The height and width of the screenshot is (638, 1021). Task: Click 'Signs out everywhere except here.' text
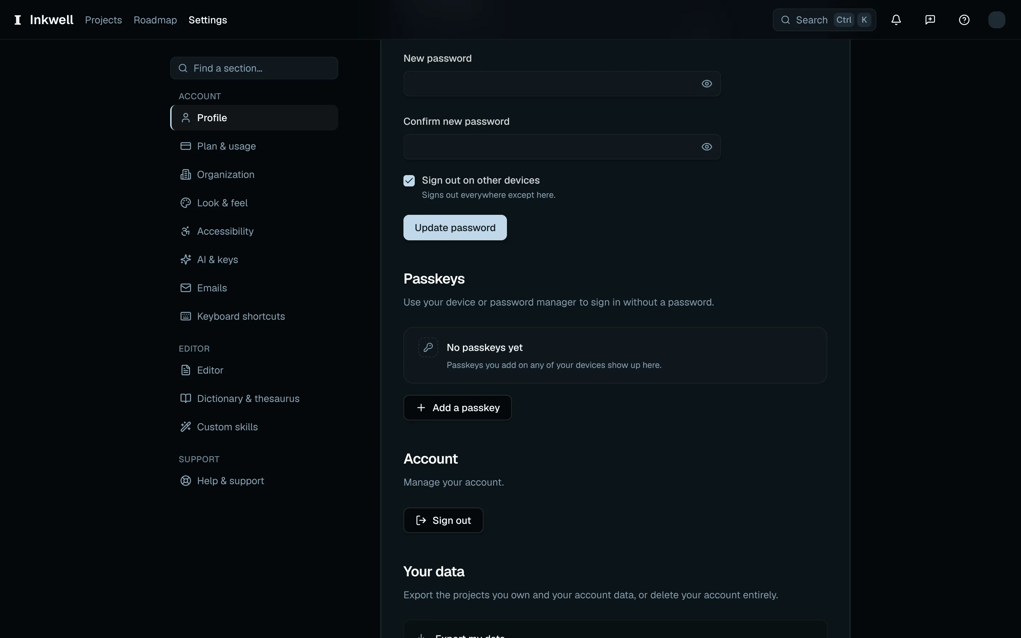pyautogui.click(x=489, y=195)
